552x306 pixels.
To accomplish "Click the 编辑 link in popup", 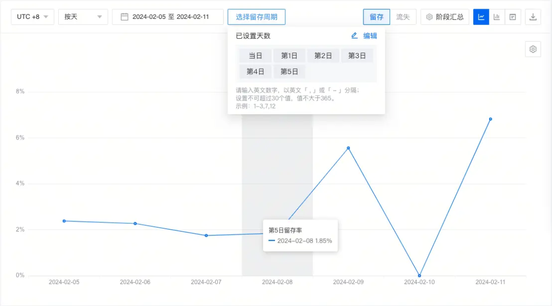I will (370, 36).
